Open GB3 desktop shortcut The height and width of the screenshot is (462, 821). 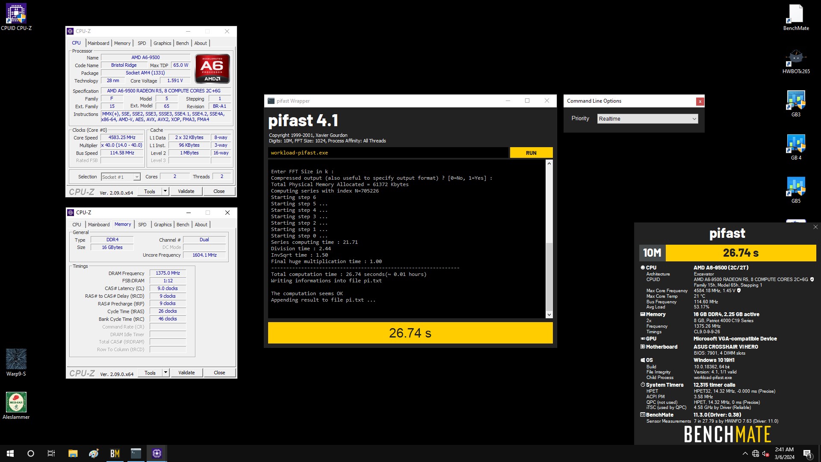coord(795,104)
